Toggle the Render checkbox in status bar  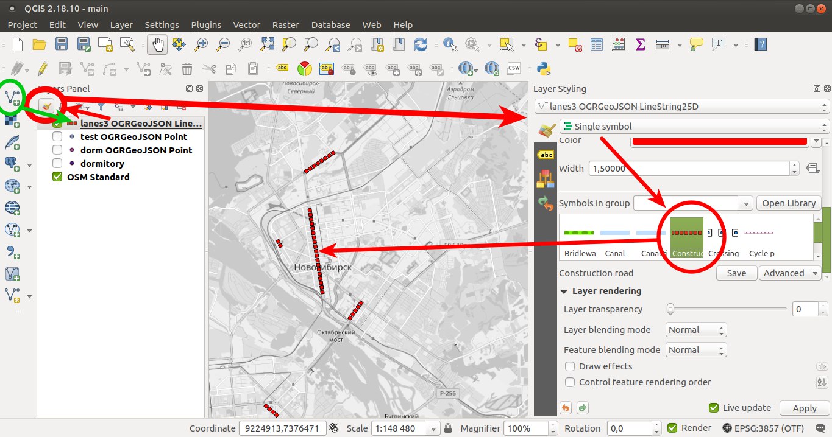672,428
